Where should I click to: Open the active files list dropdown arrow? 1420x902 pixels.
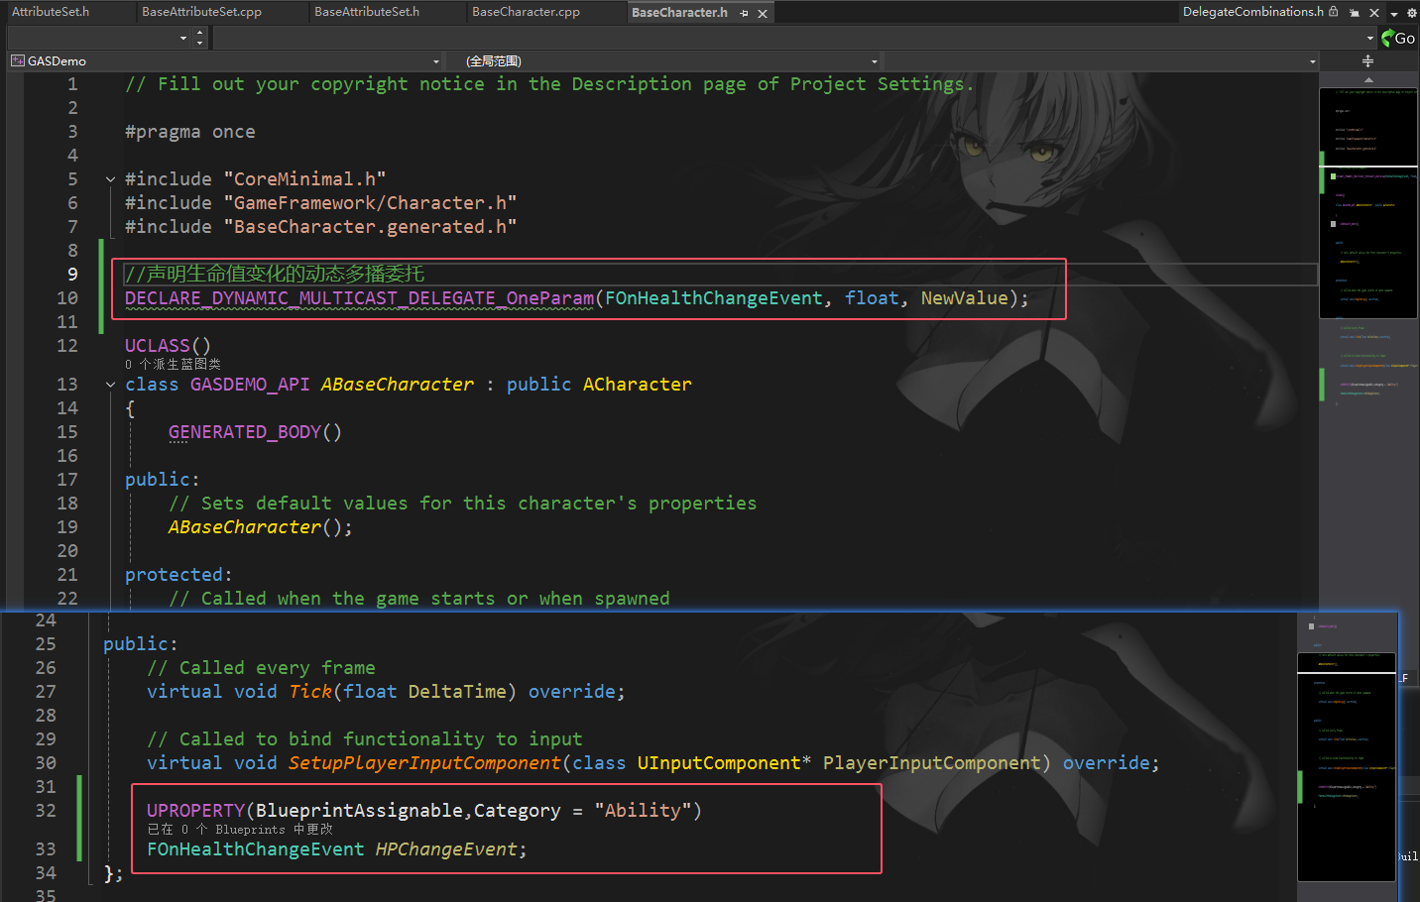[1394, 14]
